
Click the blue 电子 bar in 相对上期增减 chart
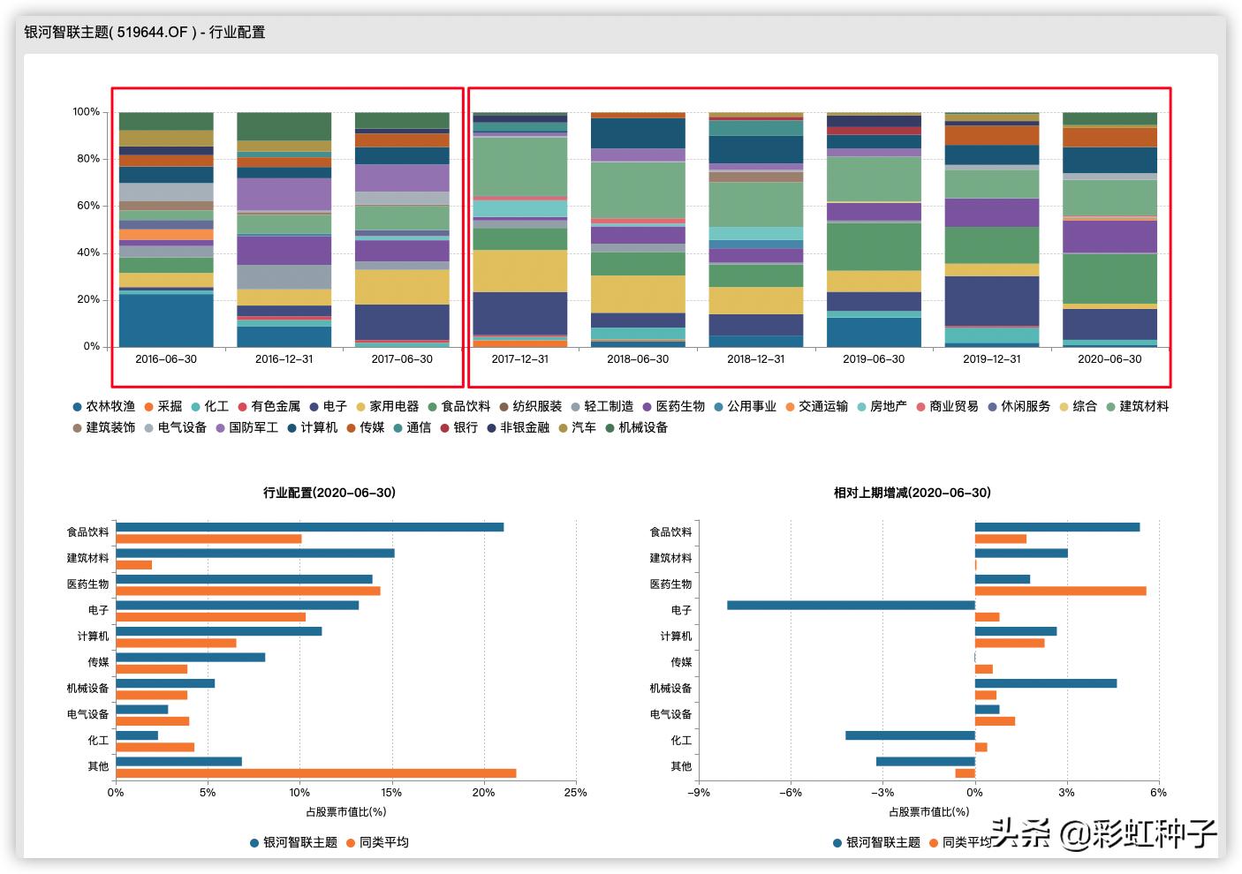click(851, 606)
